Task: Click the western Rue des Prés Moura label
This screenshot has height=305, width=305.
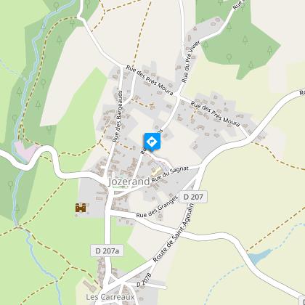Action: pos(150,80)
